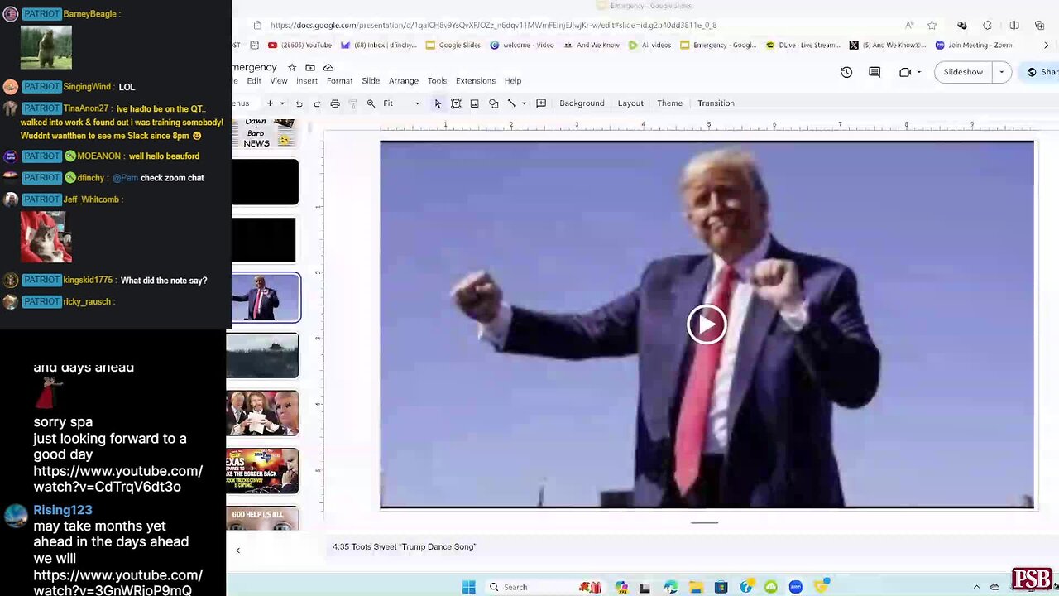Open the Move to folder icon
Viewport: 1059px width, 596px height.
click(x=310, y=67)
